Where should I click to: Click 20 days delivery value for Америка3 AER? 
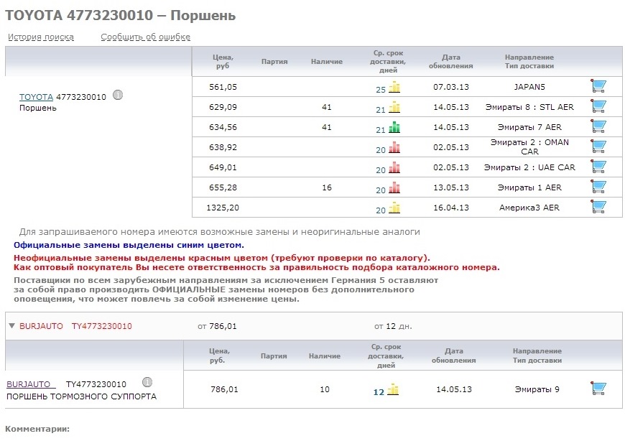[381, 210]
